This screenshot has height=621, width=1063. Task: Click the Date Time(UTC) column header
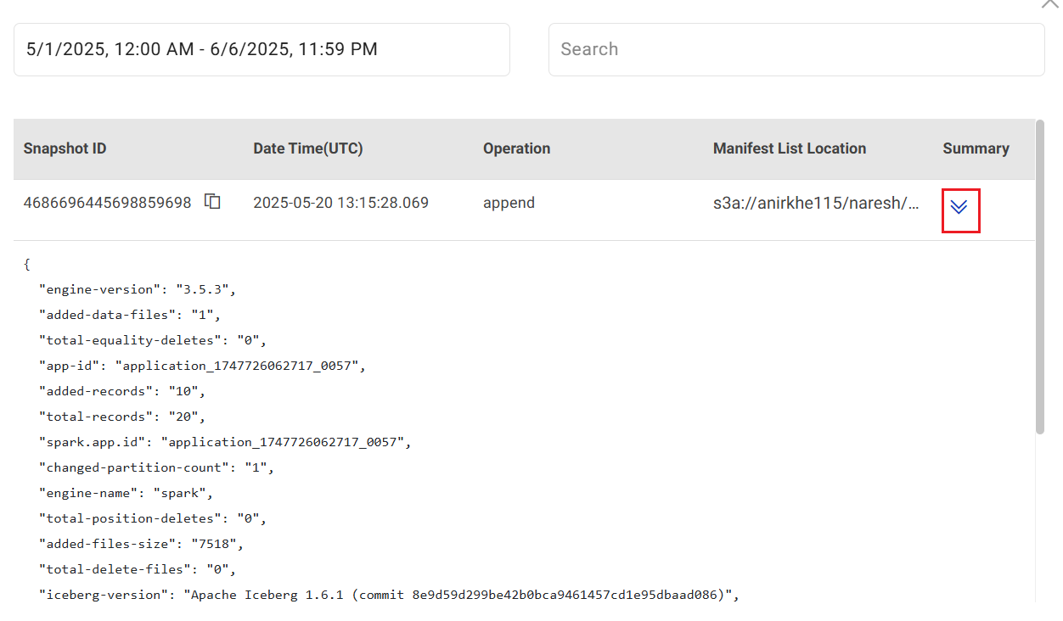click(307, 148)
